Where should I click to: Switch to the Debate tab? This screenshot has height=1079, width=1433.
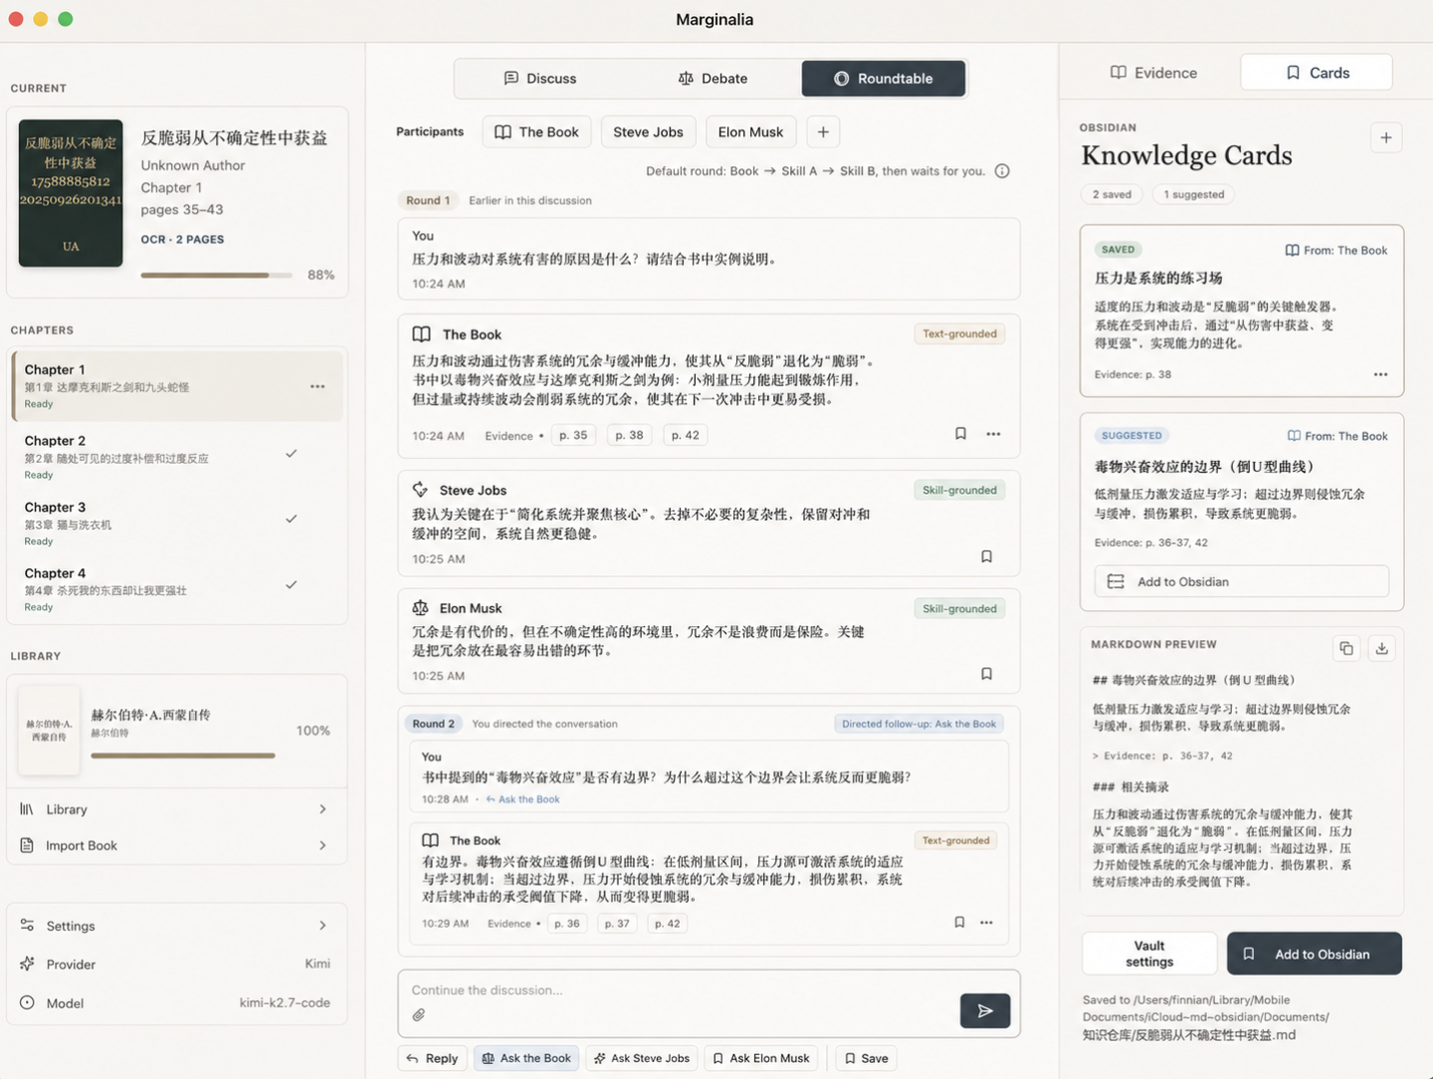coord(713,79)
